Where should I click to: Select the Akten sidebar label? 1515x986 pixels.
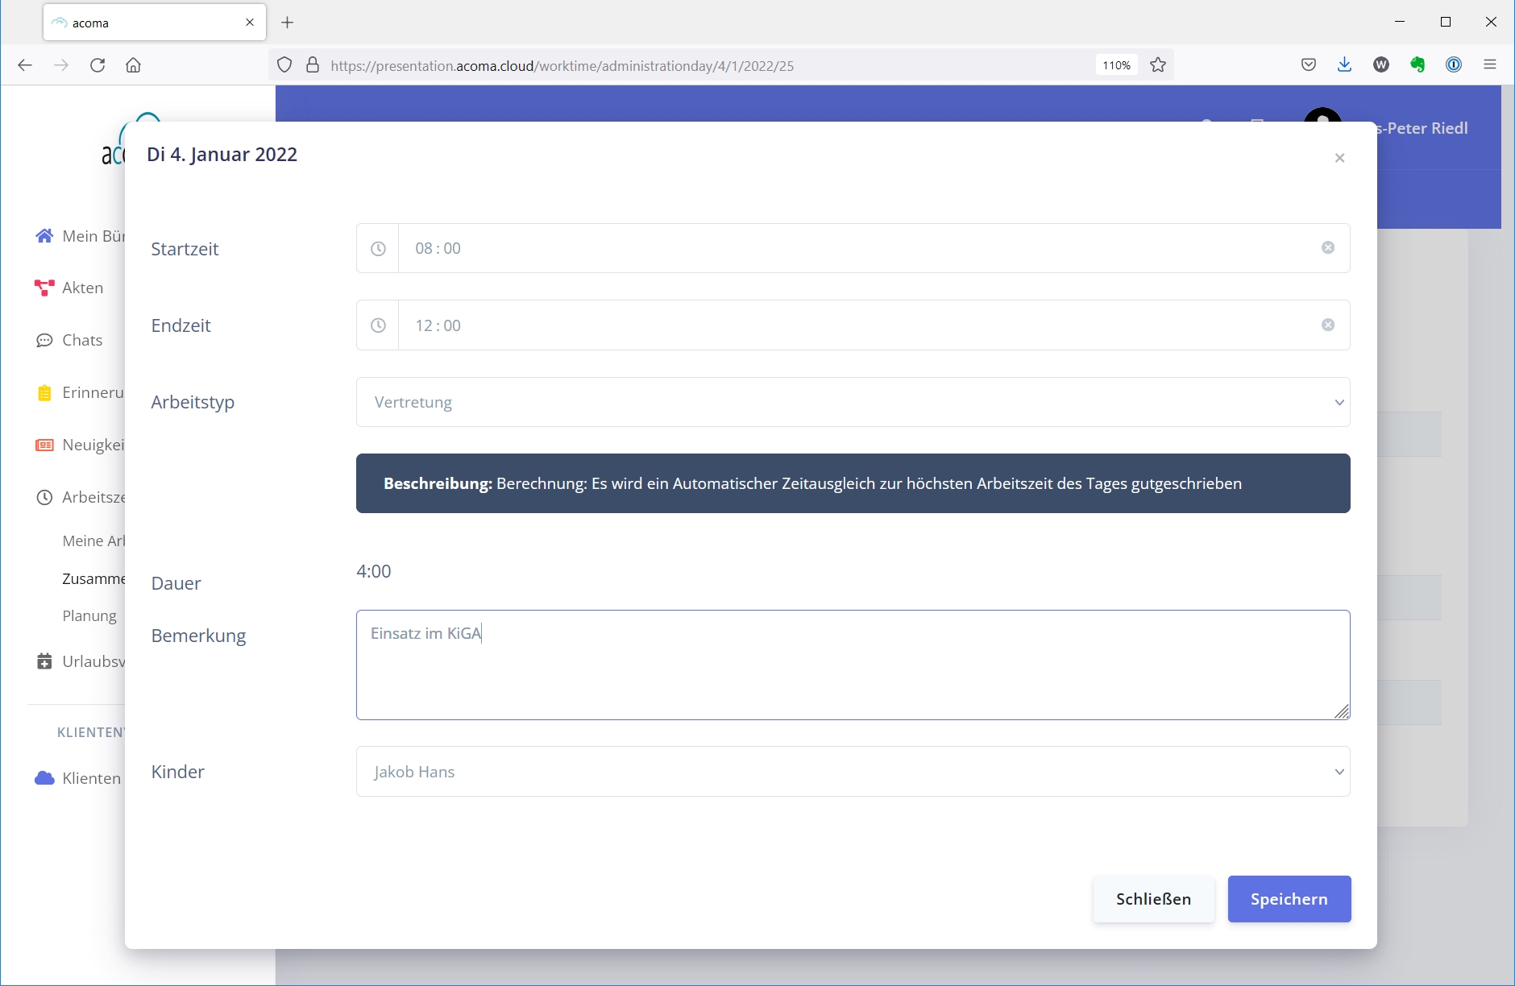point(83,288)
